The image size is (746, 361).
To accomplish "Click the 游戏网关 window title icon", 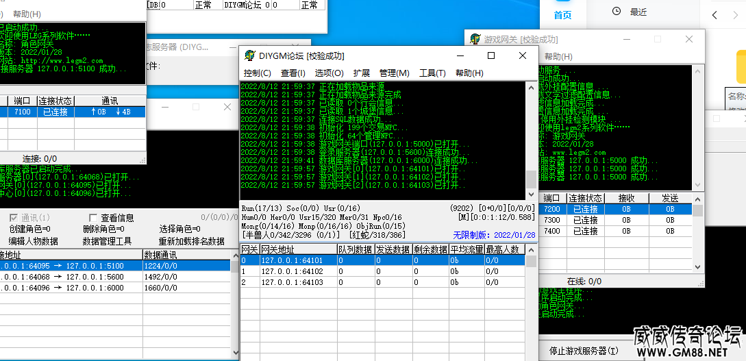I will (475, 39).
